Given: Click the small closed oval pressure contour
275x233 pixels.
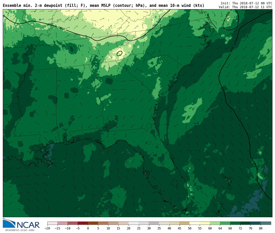Looking at the screenshot, I should [x=119, y=53].
